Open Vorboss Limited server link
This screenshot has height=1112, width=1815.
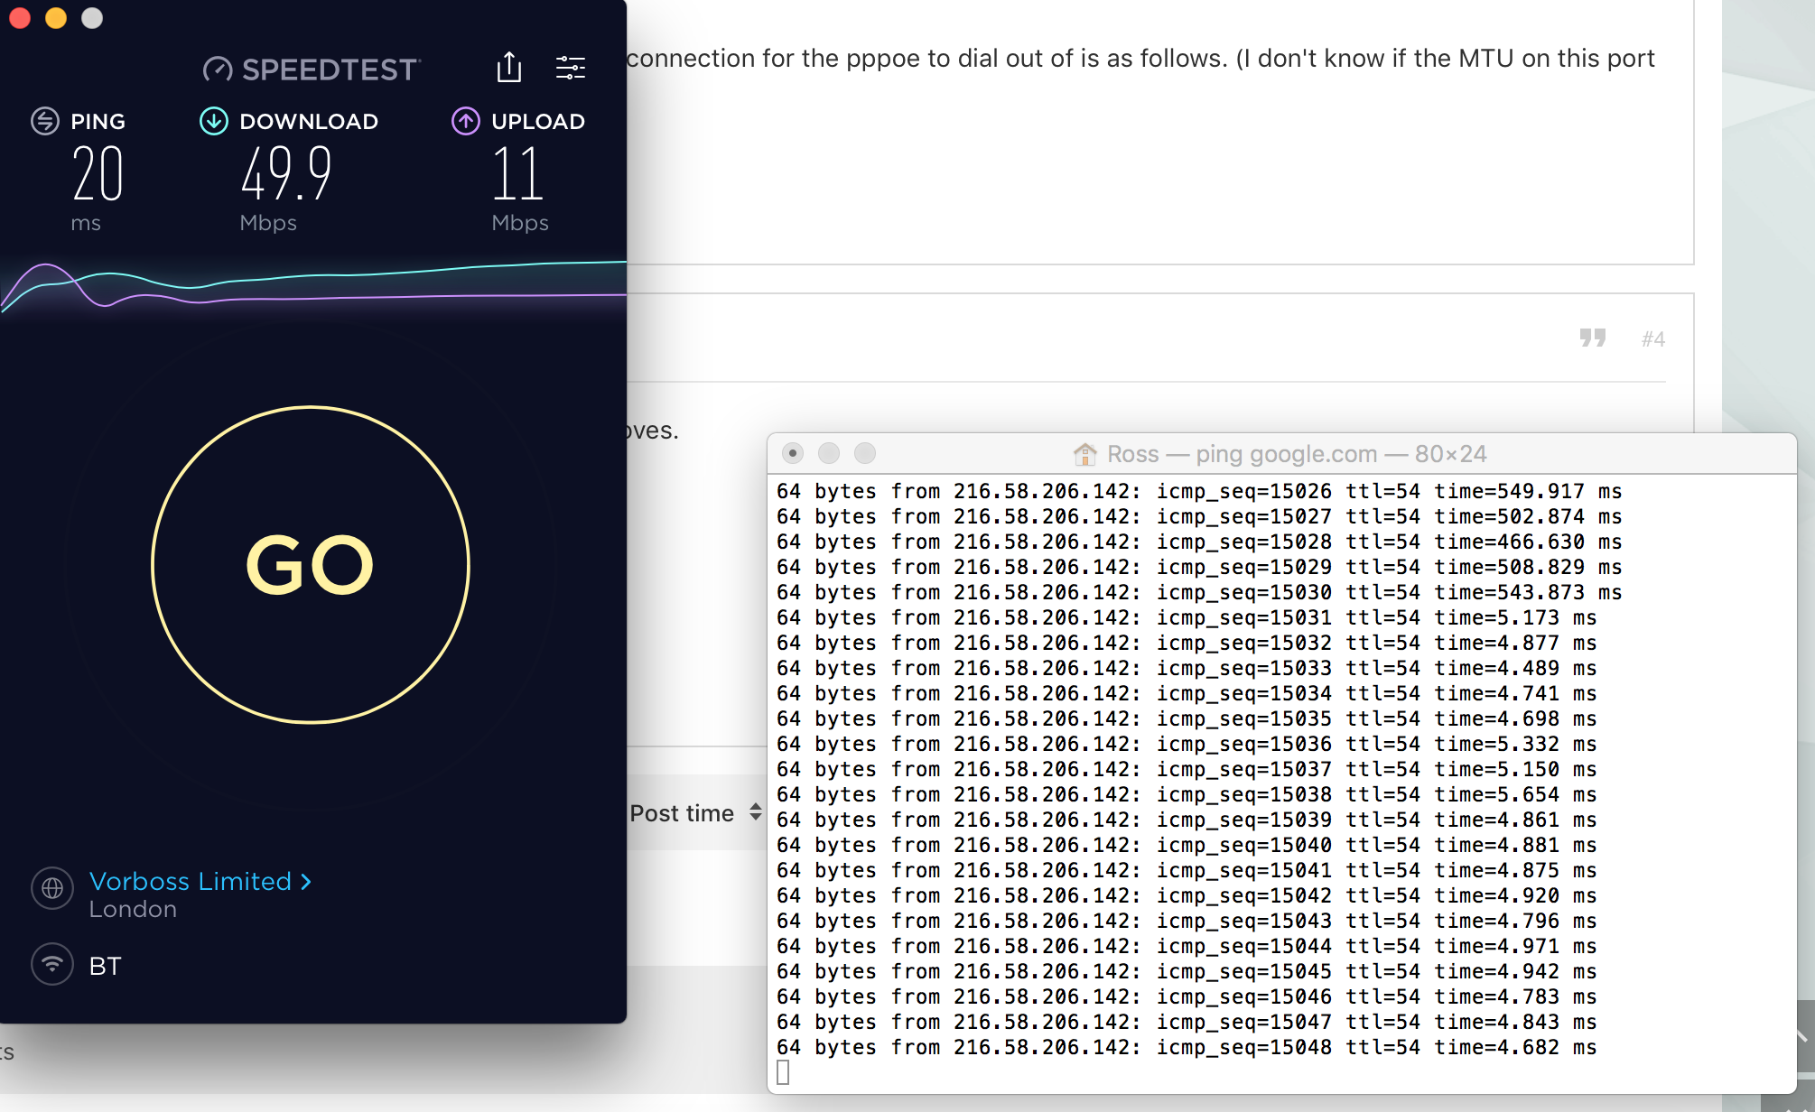[x=191, y=881]
